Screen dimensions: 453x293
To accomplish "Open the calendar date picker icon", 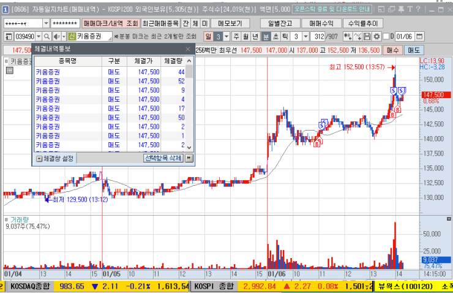I will click(x=419, y=36).
